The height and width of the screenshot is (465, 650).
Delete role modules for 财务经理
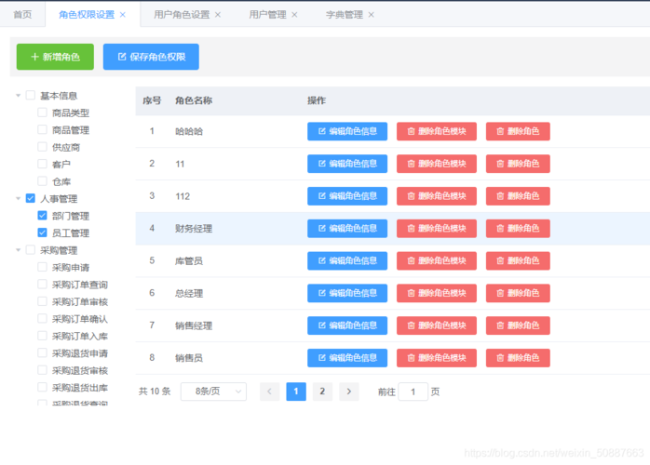point(437,229)
